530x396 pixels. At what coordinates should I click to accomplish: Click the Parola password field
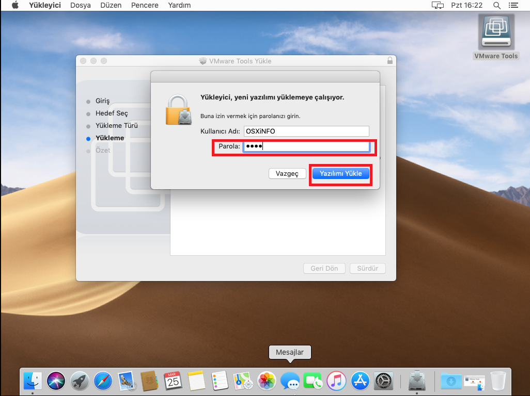pyautogui.click(x=306, y=146)
